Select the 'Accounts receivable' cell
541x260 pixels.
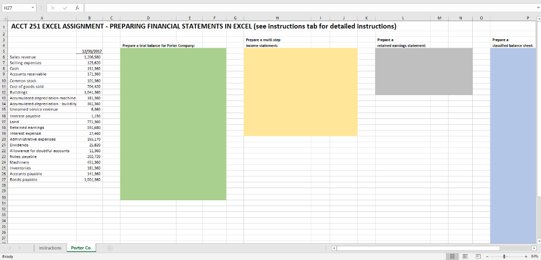[x=41, y=74]
